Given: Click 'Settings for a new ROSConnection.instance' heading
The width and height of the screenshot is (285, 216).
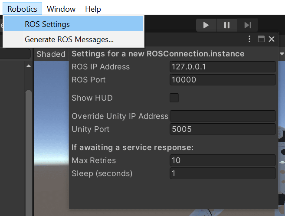Looking at the screenshot, I should 158,54.
